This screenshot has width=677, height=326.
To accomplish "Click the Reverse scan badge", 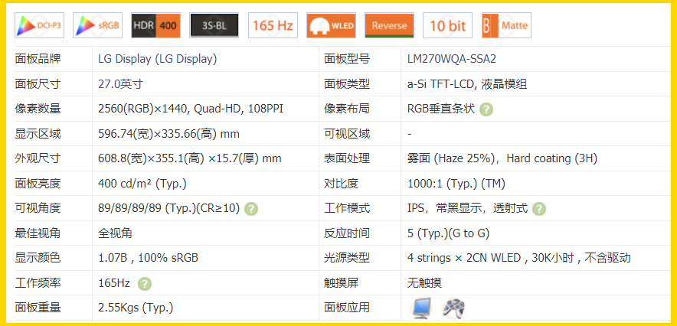I will coord(389,25).
